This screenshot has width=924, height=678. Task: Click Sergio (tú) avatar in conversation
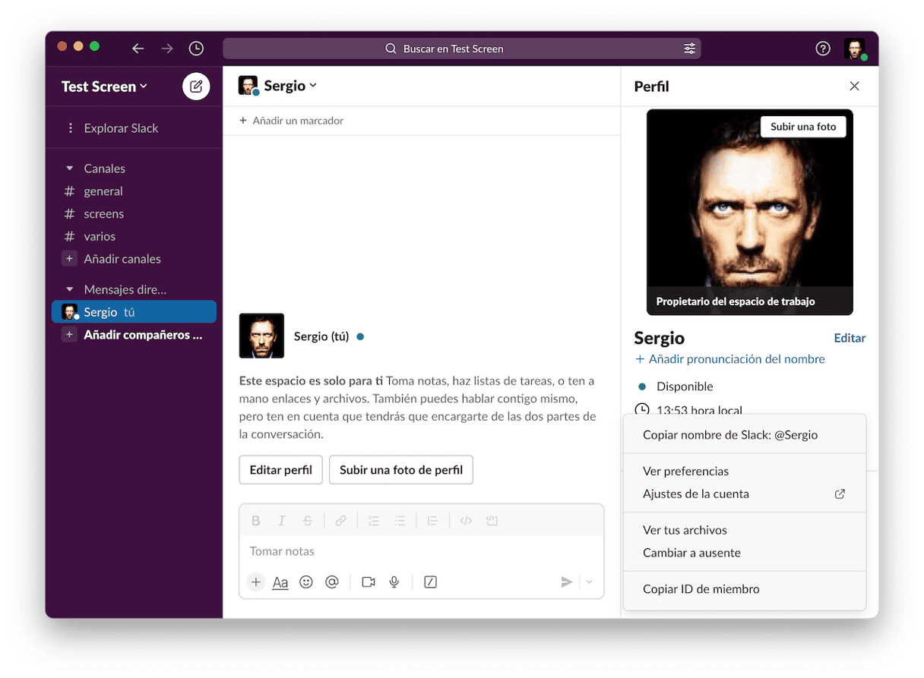point(261,336)
